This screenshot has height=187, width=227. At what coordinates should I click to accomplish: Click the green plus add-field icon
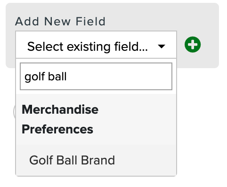point(193,45)
